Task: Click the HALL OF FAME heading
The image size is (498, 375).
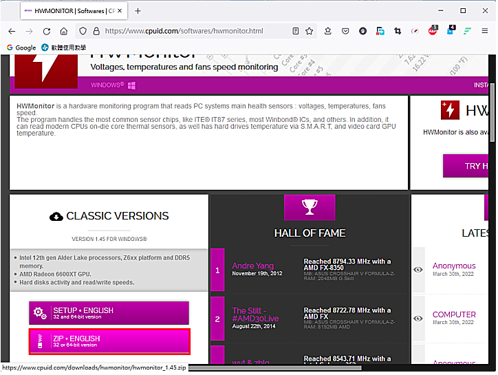Action: (x=310, y=233)
